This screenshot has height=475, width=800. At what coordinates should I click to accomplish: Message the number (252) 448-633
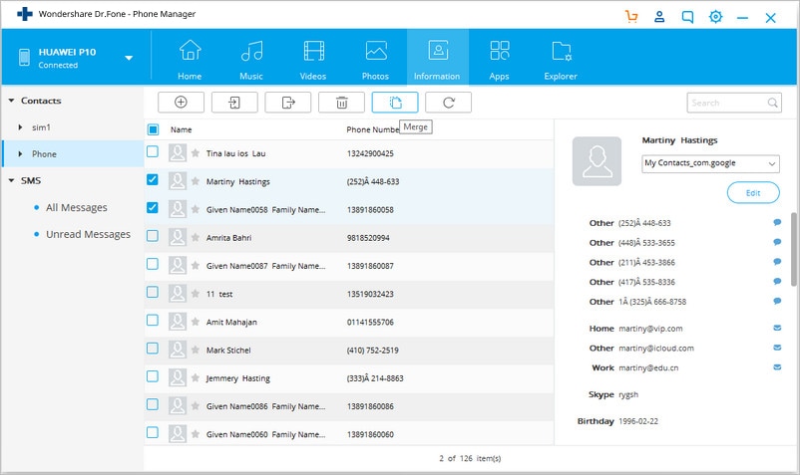click(777, 222)
